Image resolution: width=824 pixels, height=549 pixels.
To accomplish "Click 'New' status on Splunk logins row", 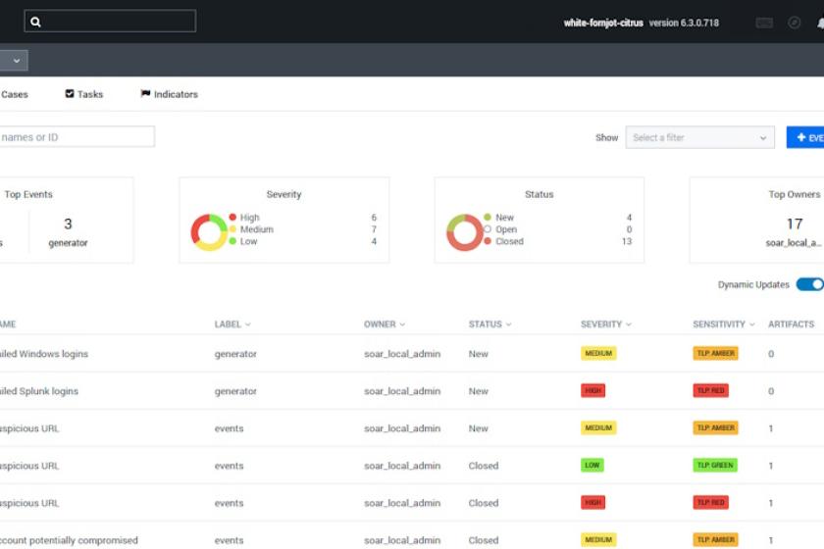I will tap(479, 391).
